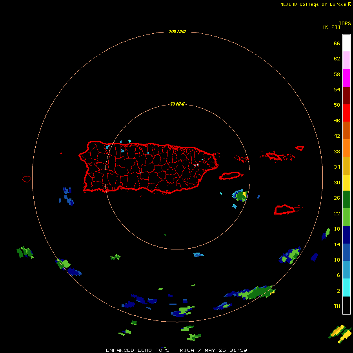The width and height of the screenshot is (353, 353).
Task: Click the NEXLAB-College of DuPage credit text
Action: pyautogui.click(x=313, y=4)
